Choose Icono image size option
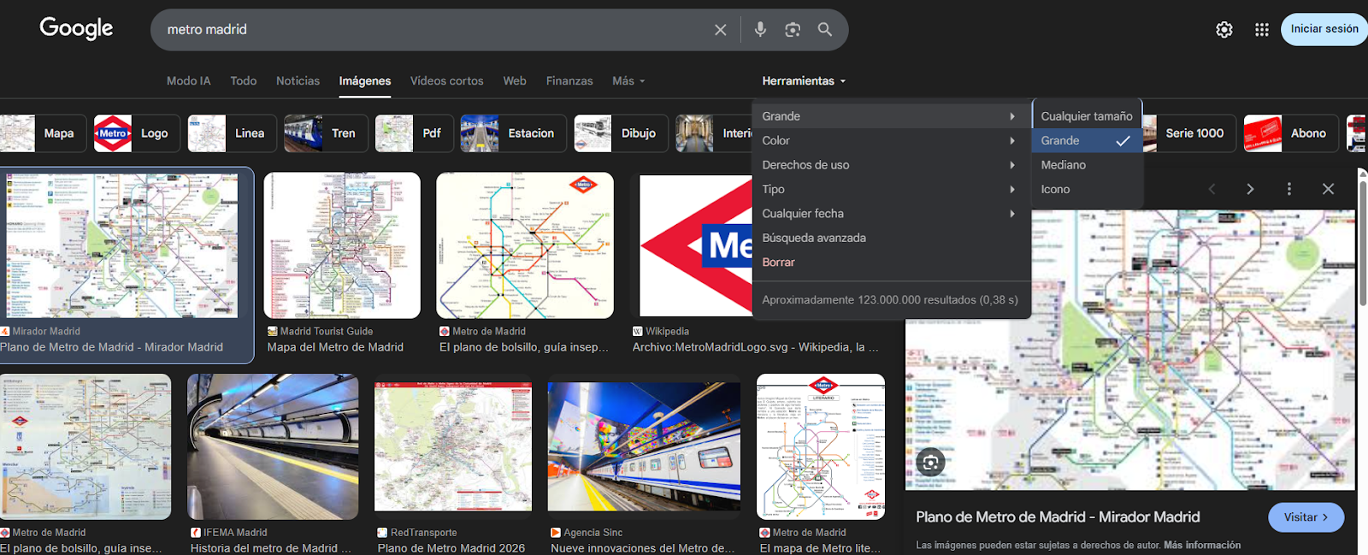The height and width of the screenshot is (555, 1368). 1055,190
